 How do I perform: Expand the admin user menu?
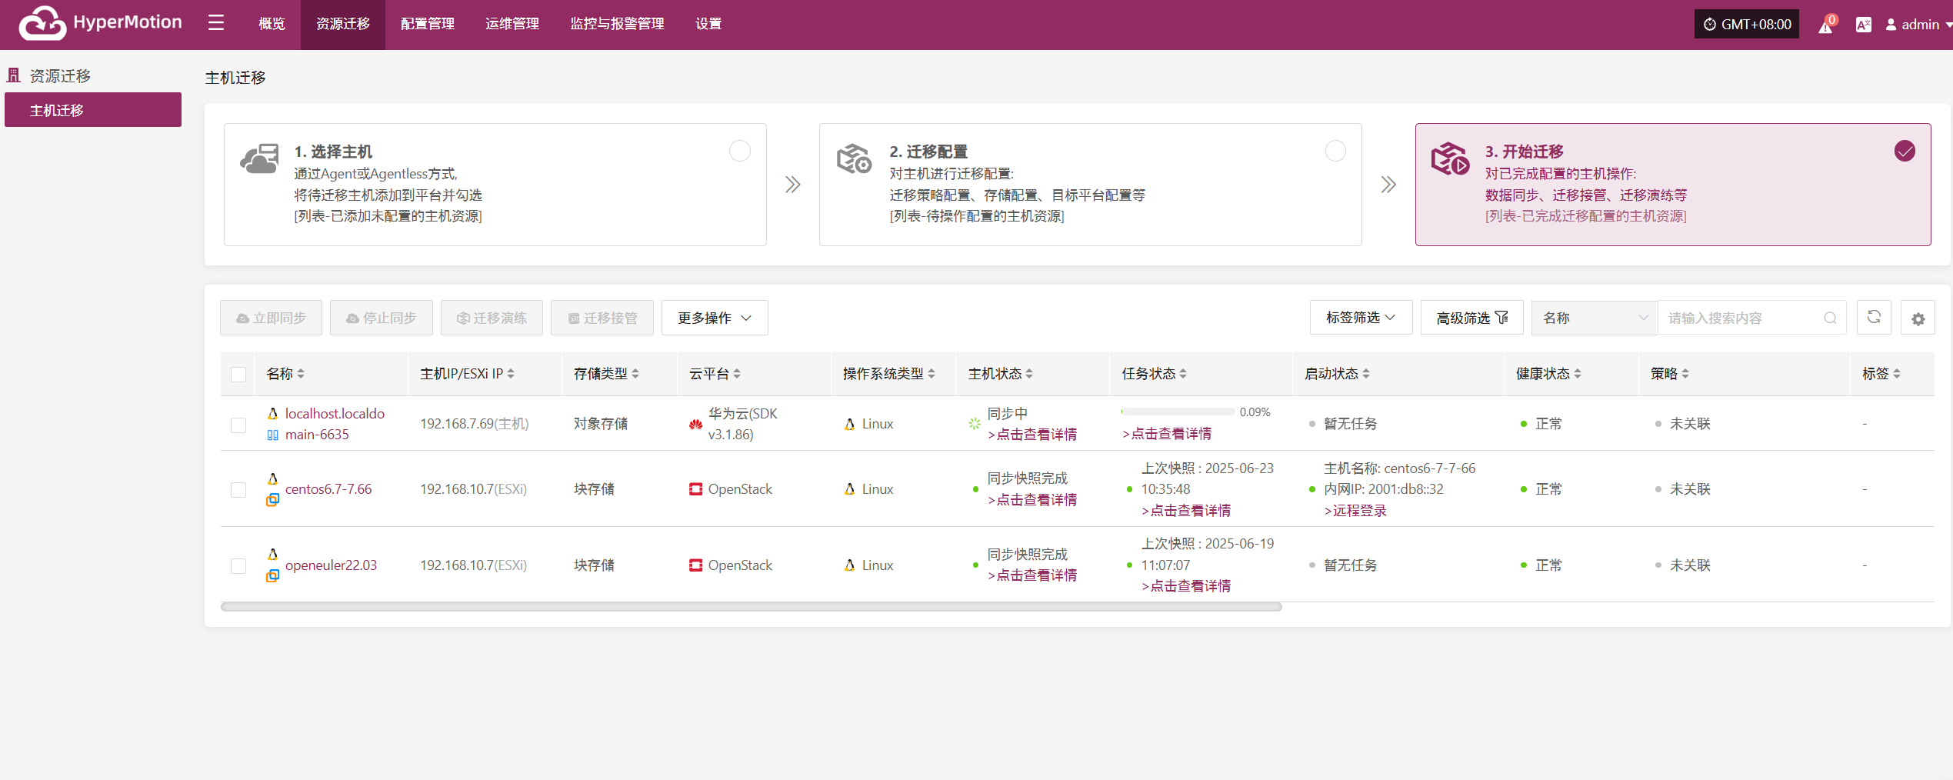click(x=1918, y=25)
